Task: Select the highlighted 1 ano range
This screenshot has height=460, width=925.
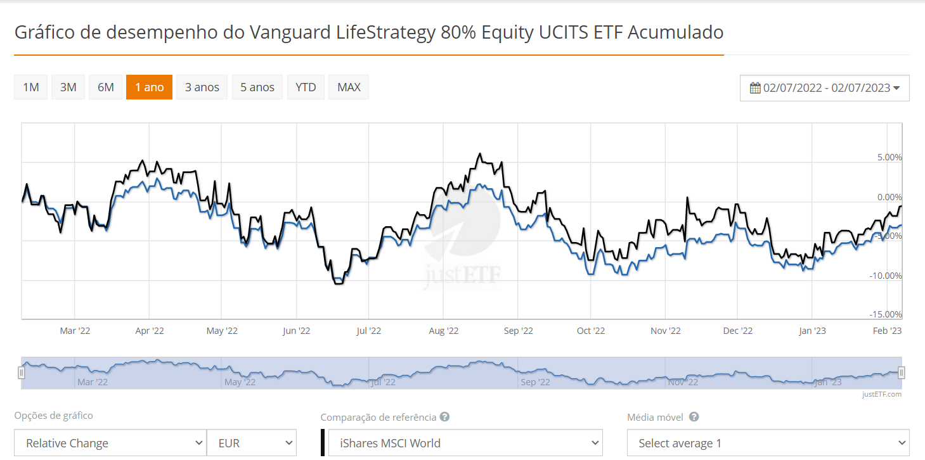Action: pyautogui.click(x=149, y=87)
